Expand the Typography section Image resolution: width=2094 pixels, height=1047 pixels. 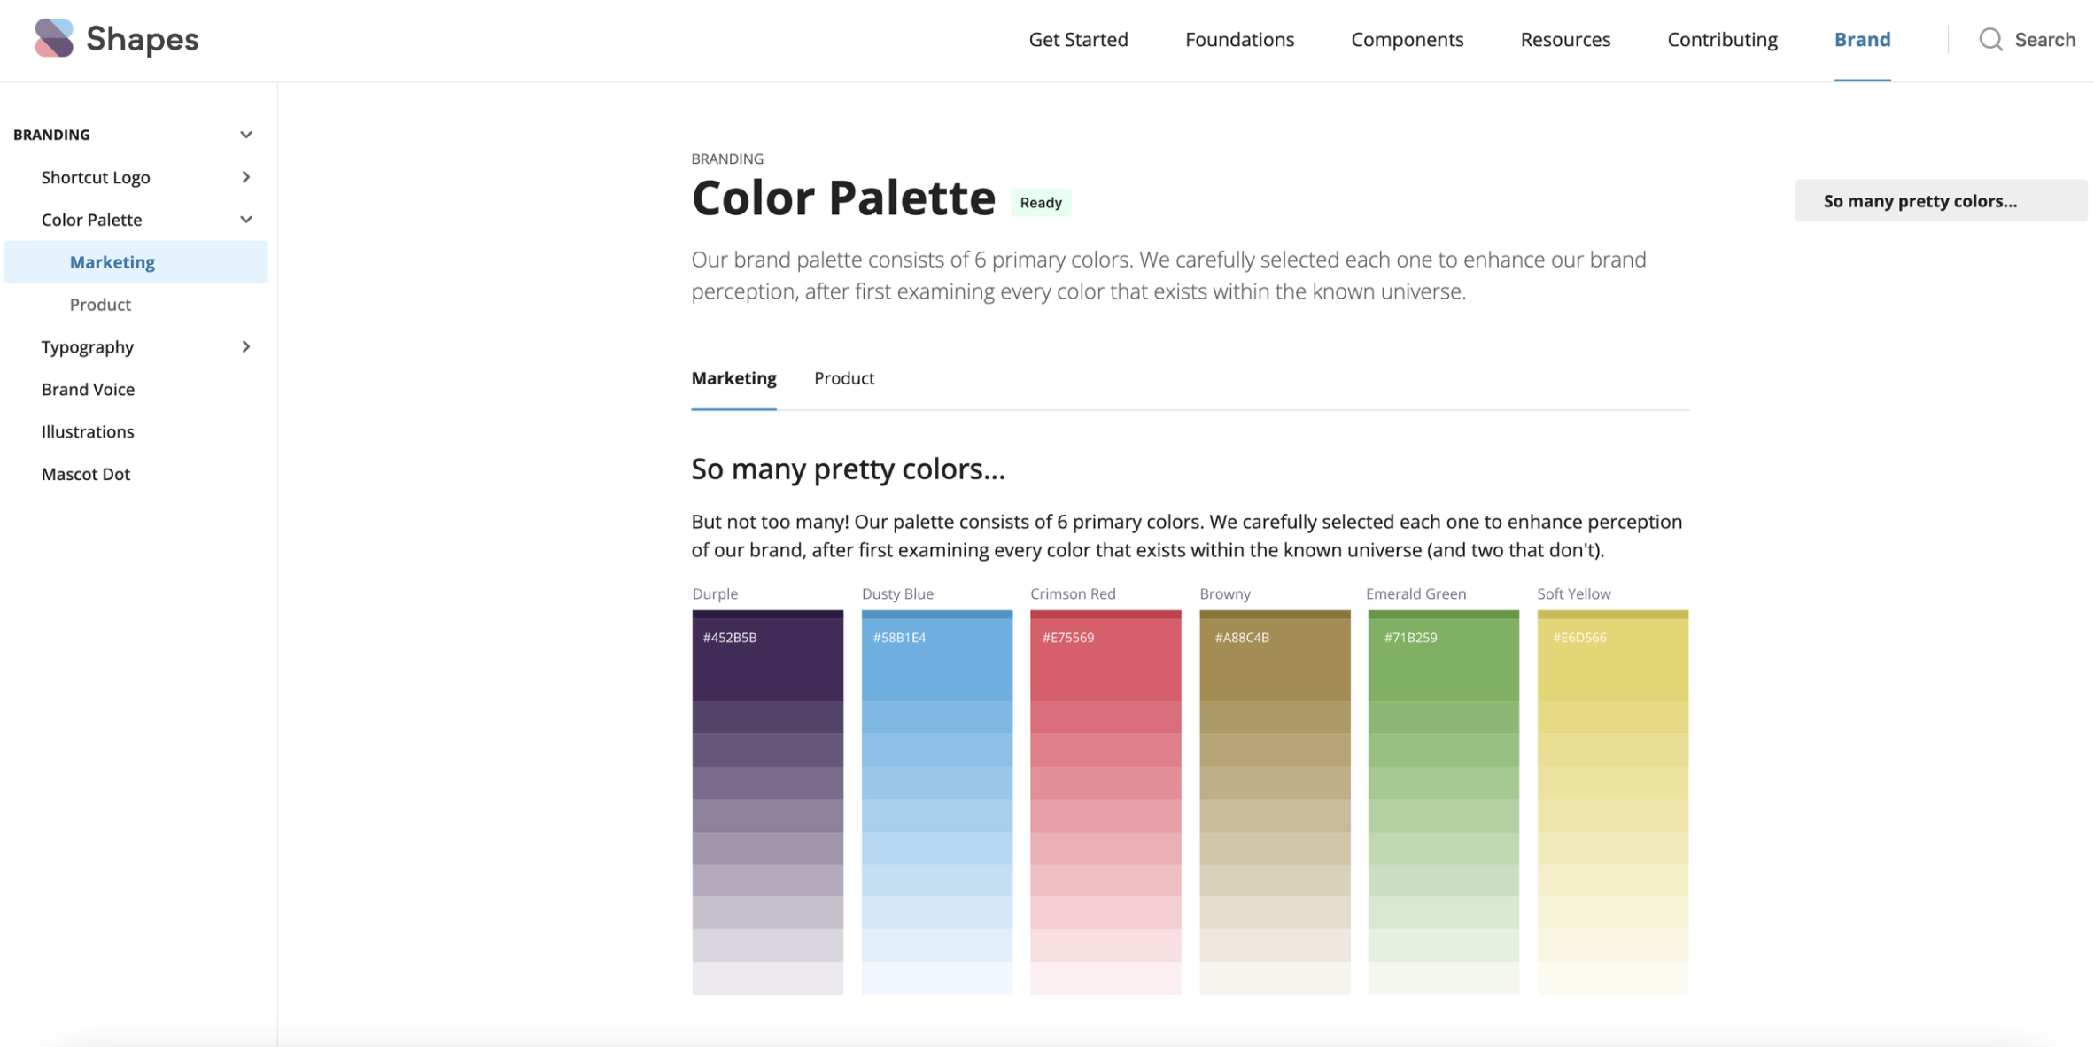pos(245,346)
